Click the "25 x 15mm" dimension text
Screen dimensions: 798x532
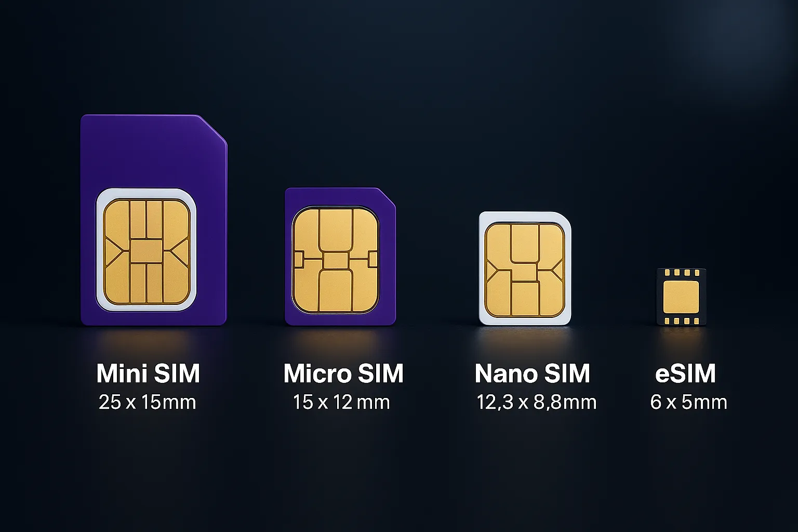tap(148, 402)
